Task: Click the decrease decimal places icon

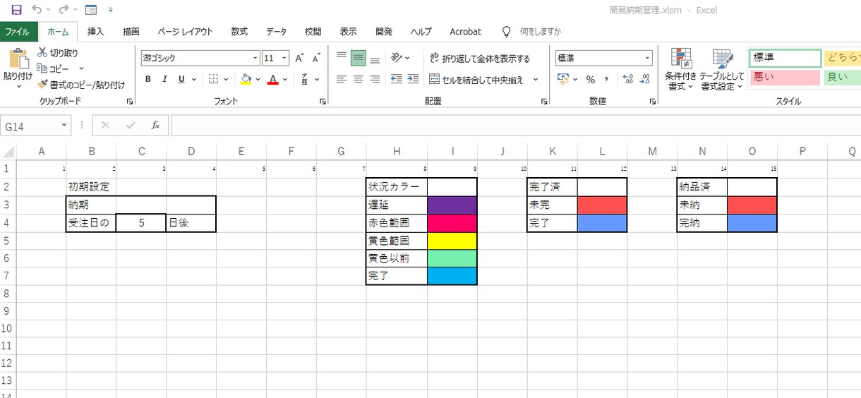Action: point(644,79)
